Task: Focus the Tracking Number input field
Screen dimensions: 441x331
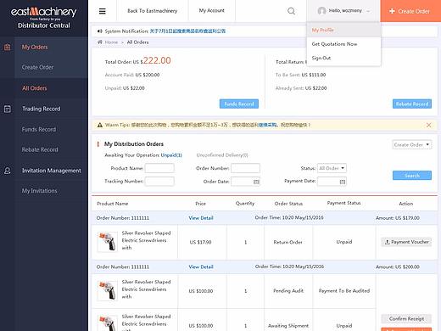Action: [159, 182]
